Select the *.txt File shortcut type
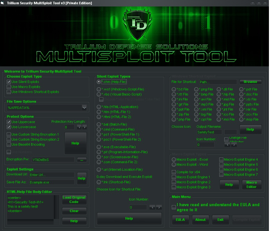Viewport: 270px width, 231px height. pyautogui.click(x=174, y=89)
